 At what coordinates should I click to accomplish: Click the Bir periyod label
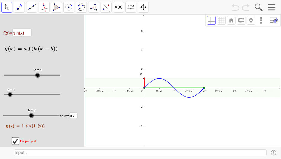click(x=28, y=141)
